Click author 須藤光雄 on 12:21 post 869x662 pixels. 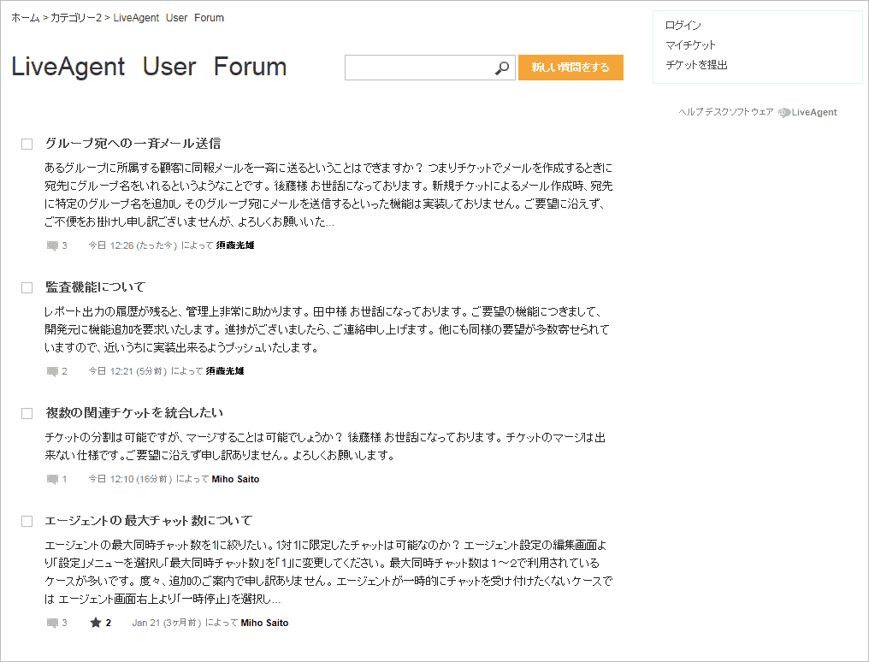tap(225, 371)
